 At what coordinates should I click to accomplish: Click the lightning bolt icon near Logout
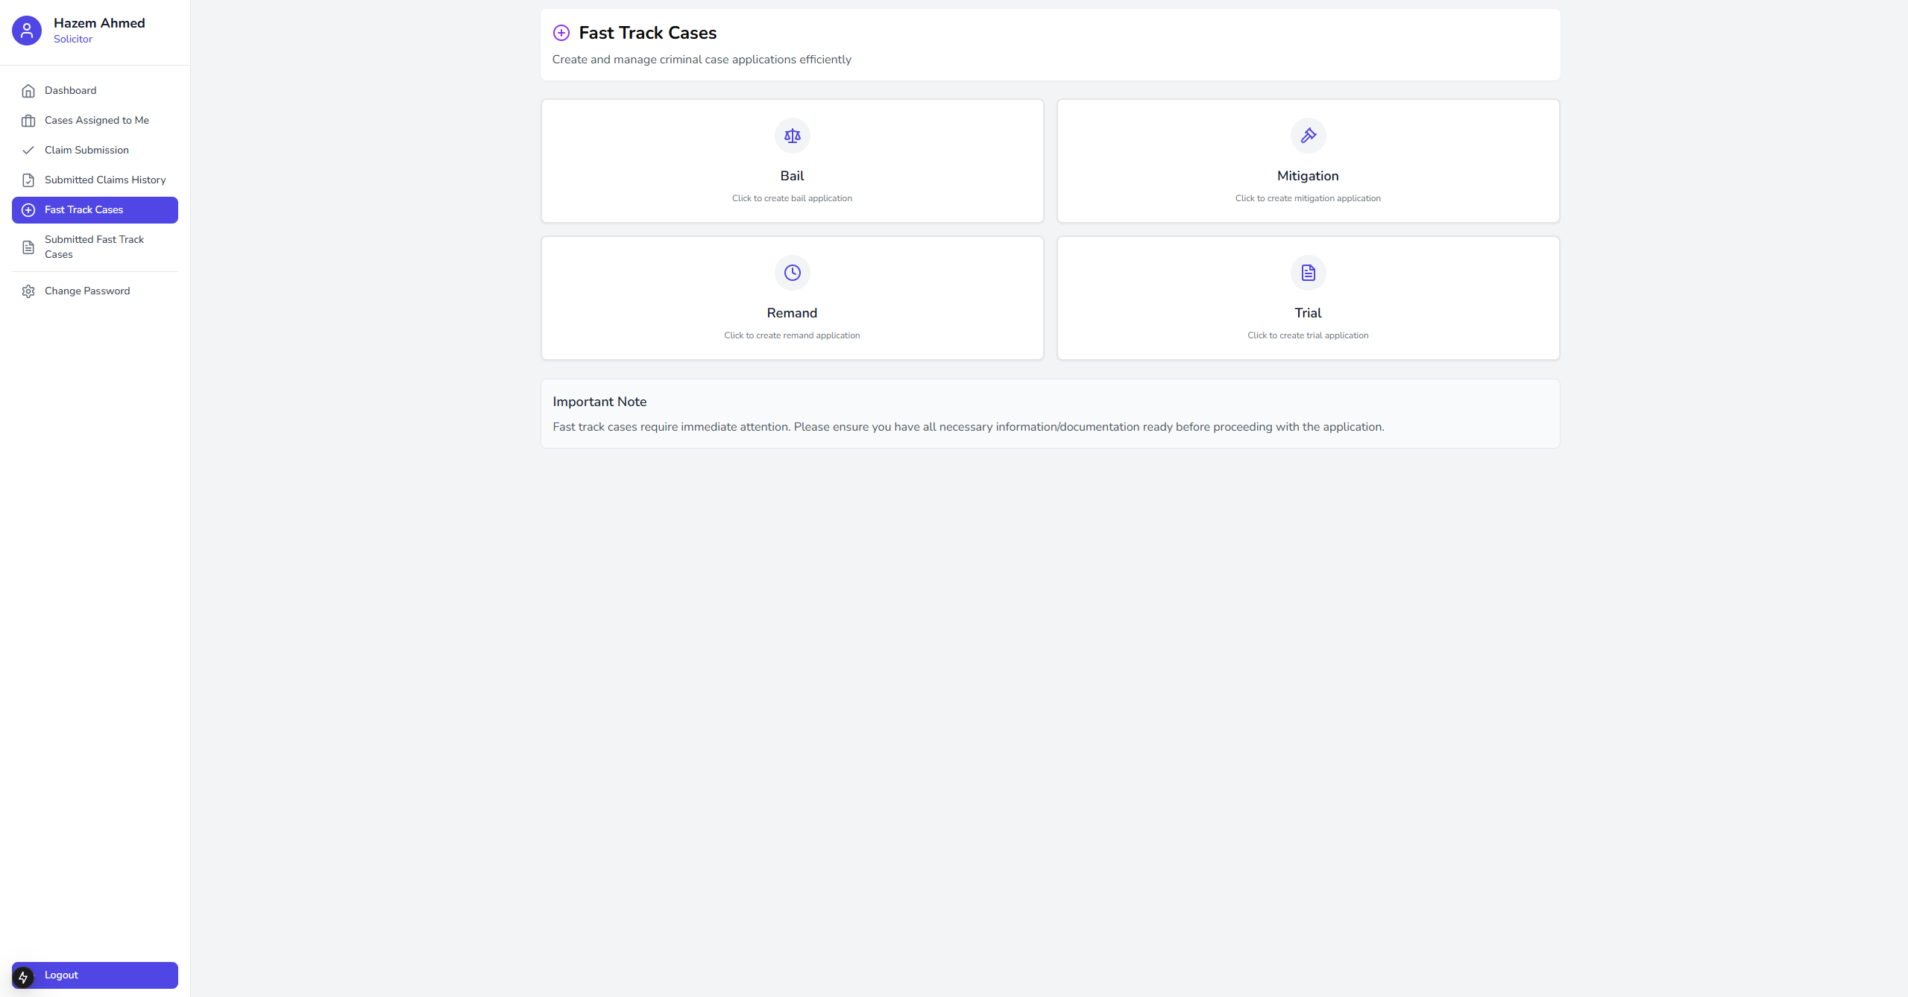click(23, 977)
